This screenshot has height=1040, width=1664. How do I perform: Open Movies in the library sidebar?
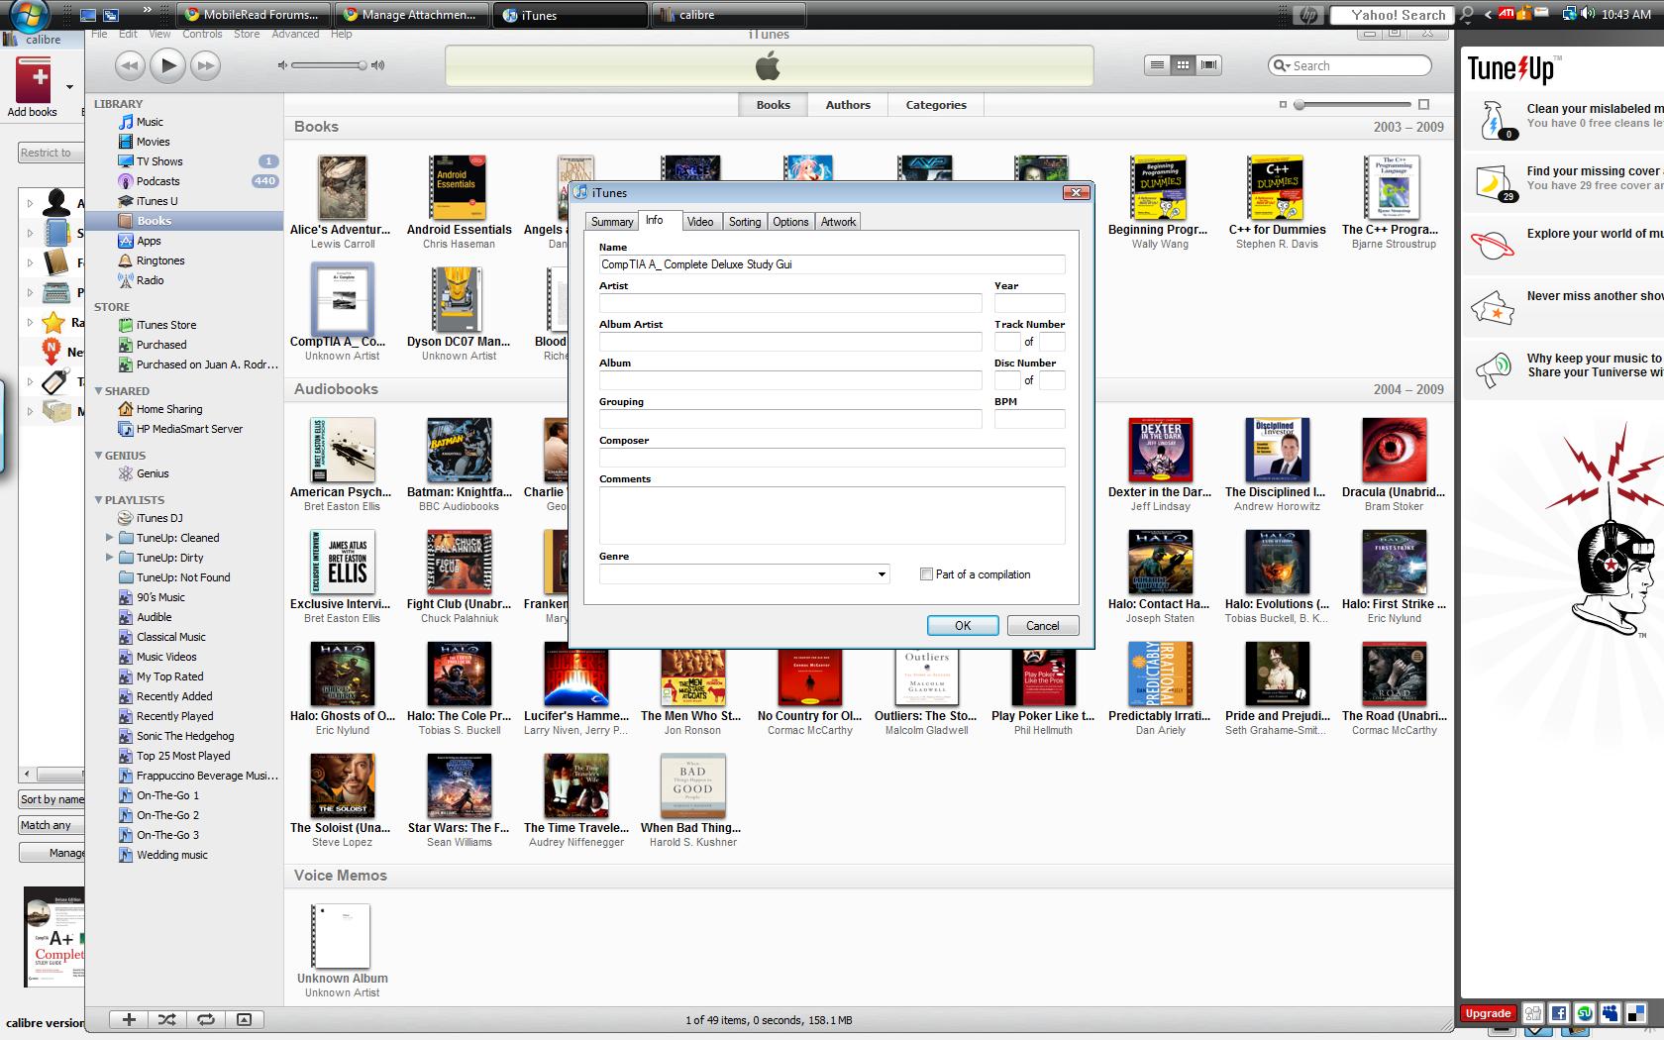(x=153, y=142)
